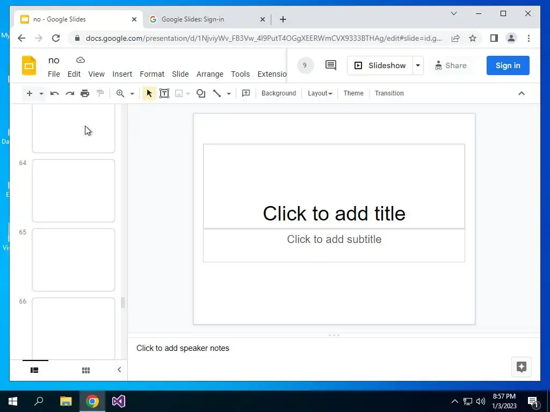Open a new browser tab
This screenshot has width=550, height=412.
point(283,19)
